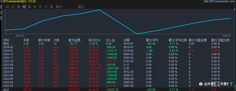Select the 路径 path tab
The height and width of the screenshot is (91, 236).
point(81,7)
